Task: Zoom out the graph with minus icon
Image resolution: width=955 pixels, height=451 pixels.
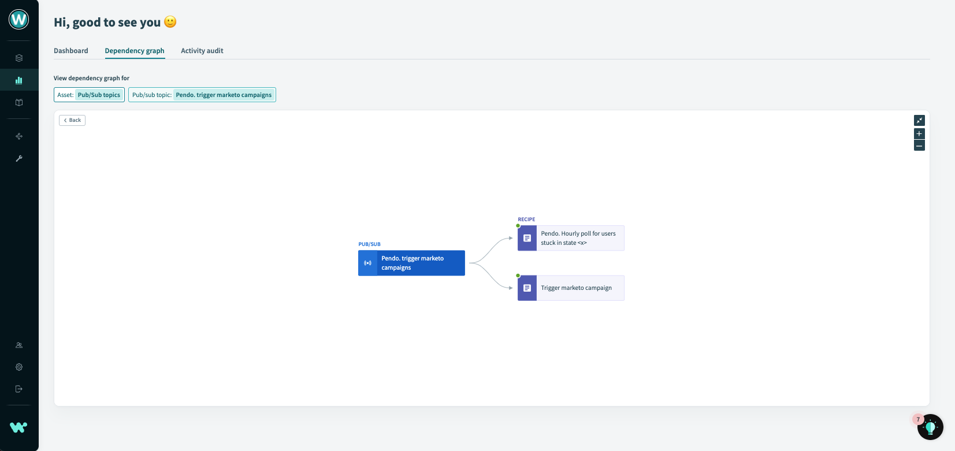Action: 919,146
